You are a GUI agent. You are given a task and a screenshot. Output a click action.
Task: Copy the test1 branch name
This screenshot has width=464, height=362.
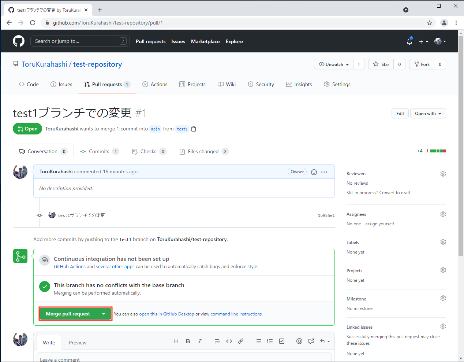coord(194,129)
